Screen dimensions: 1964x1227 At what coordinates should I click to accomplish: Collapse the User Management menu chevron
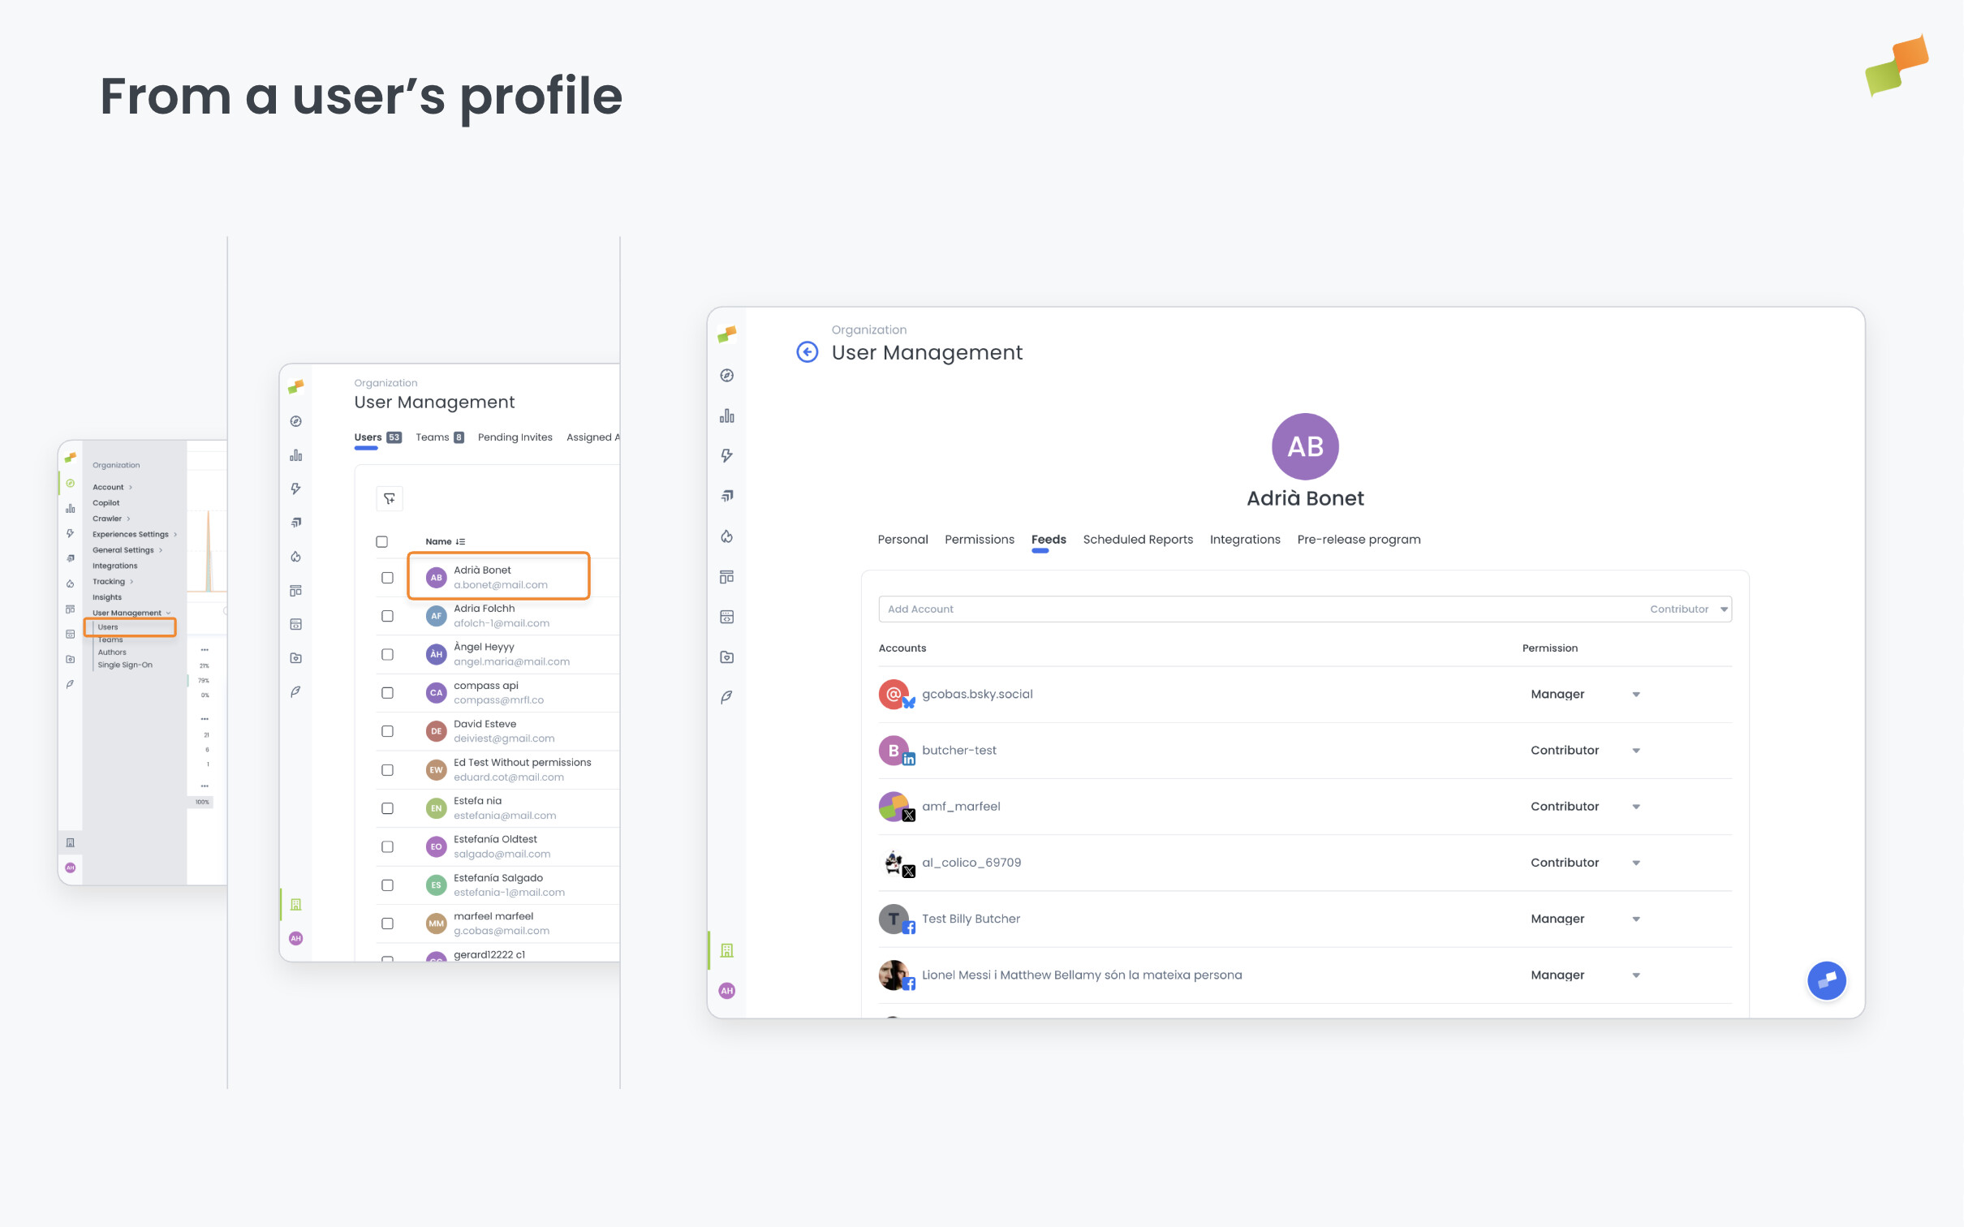tap(169, 613)
